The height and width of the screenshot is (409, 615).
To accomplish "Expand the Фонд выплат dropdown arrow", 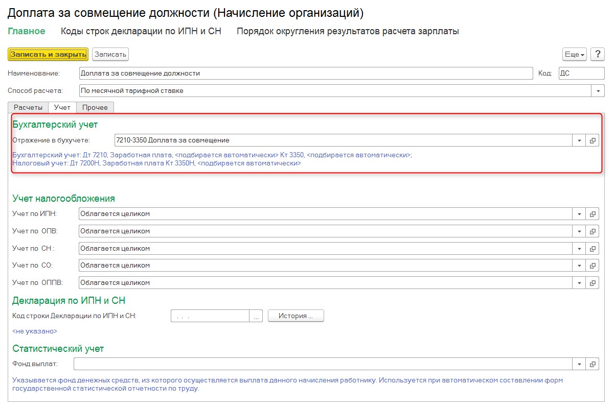I will tap(579, 364).
